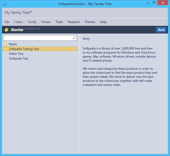
Task: Select the Softpedia Testing Test story
Action: tap(40, 49)
